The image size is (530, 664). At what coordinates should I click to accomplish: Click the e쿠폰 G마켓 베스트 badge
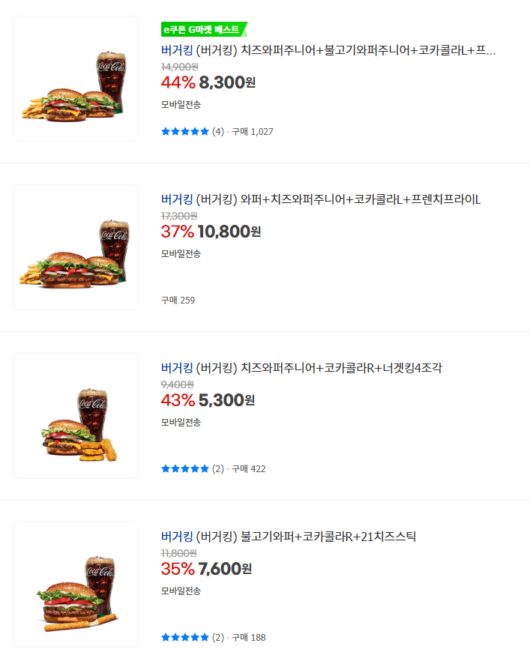(199, 30)
